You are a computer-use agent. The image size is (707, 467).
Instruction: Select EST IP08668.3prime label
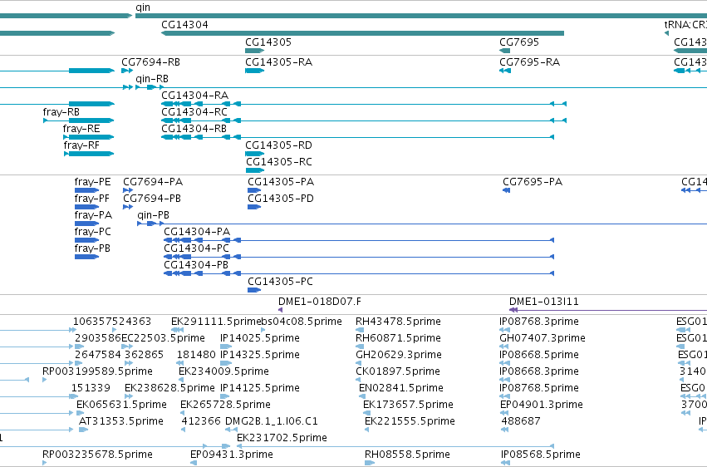539,371
